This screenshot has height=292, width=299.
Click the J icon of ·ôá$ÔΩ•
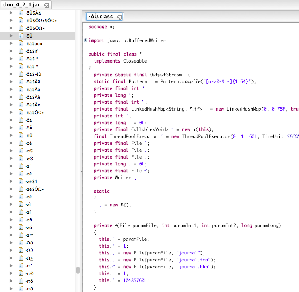point(21,113)
